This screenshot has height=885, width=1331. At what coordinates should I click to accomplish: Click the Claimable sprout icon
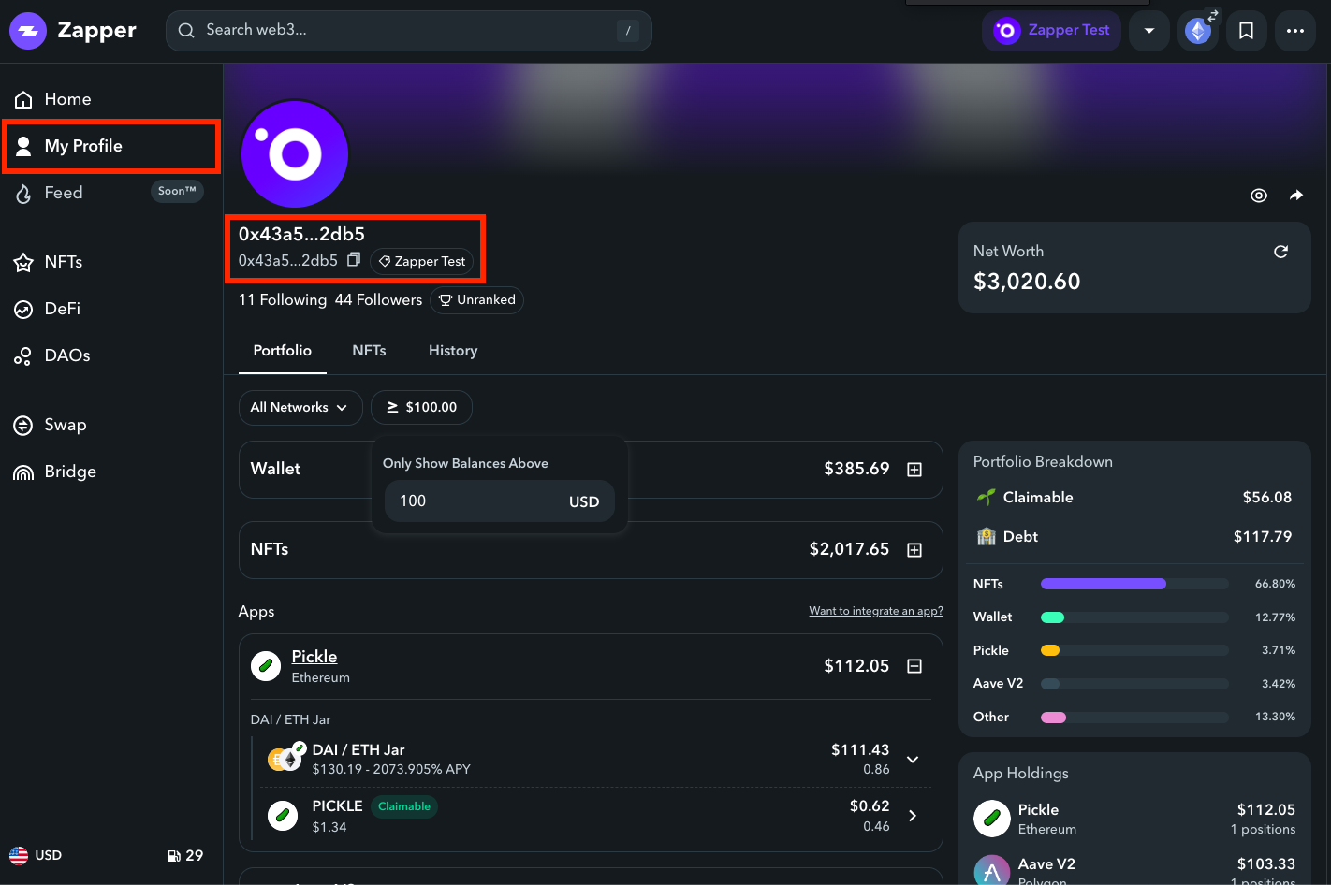[986, 497]
